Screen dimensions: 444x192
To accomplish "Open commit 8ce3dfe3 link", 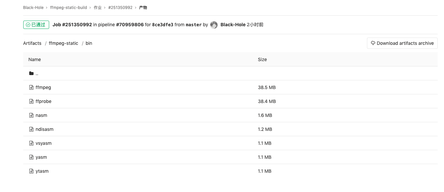I will pyautogui.click(x=162, y=25).
